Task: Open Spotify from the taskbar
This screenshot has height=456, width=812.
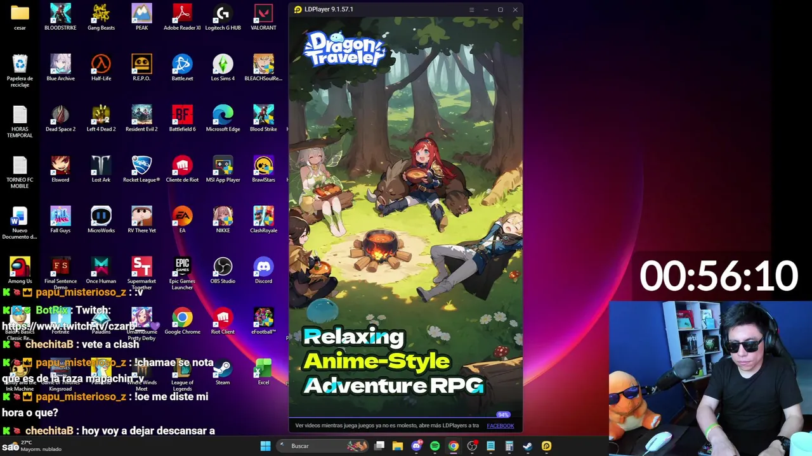Action: 435,446
